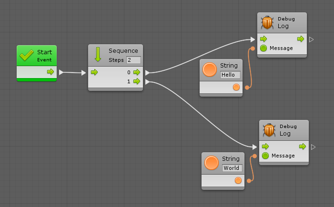Click the Hello String node output port
334x207 pixels.
236,87
